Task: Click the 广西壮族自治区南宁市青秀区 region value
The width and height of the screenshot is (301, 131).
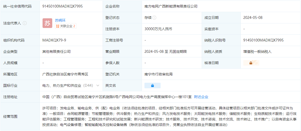Action: point(65,74)
